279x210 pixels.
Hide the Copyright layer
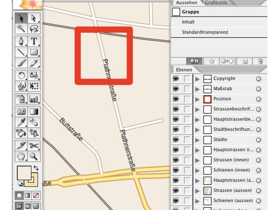click(x=176, y=79)
